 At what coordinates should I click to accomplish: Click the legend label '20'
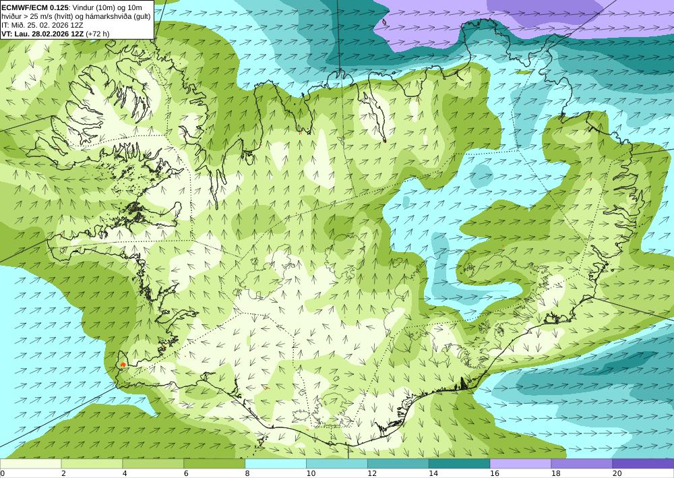click(617, 473)
